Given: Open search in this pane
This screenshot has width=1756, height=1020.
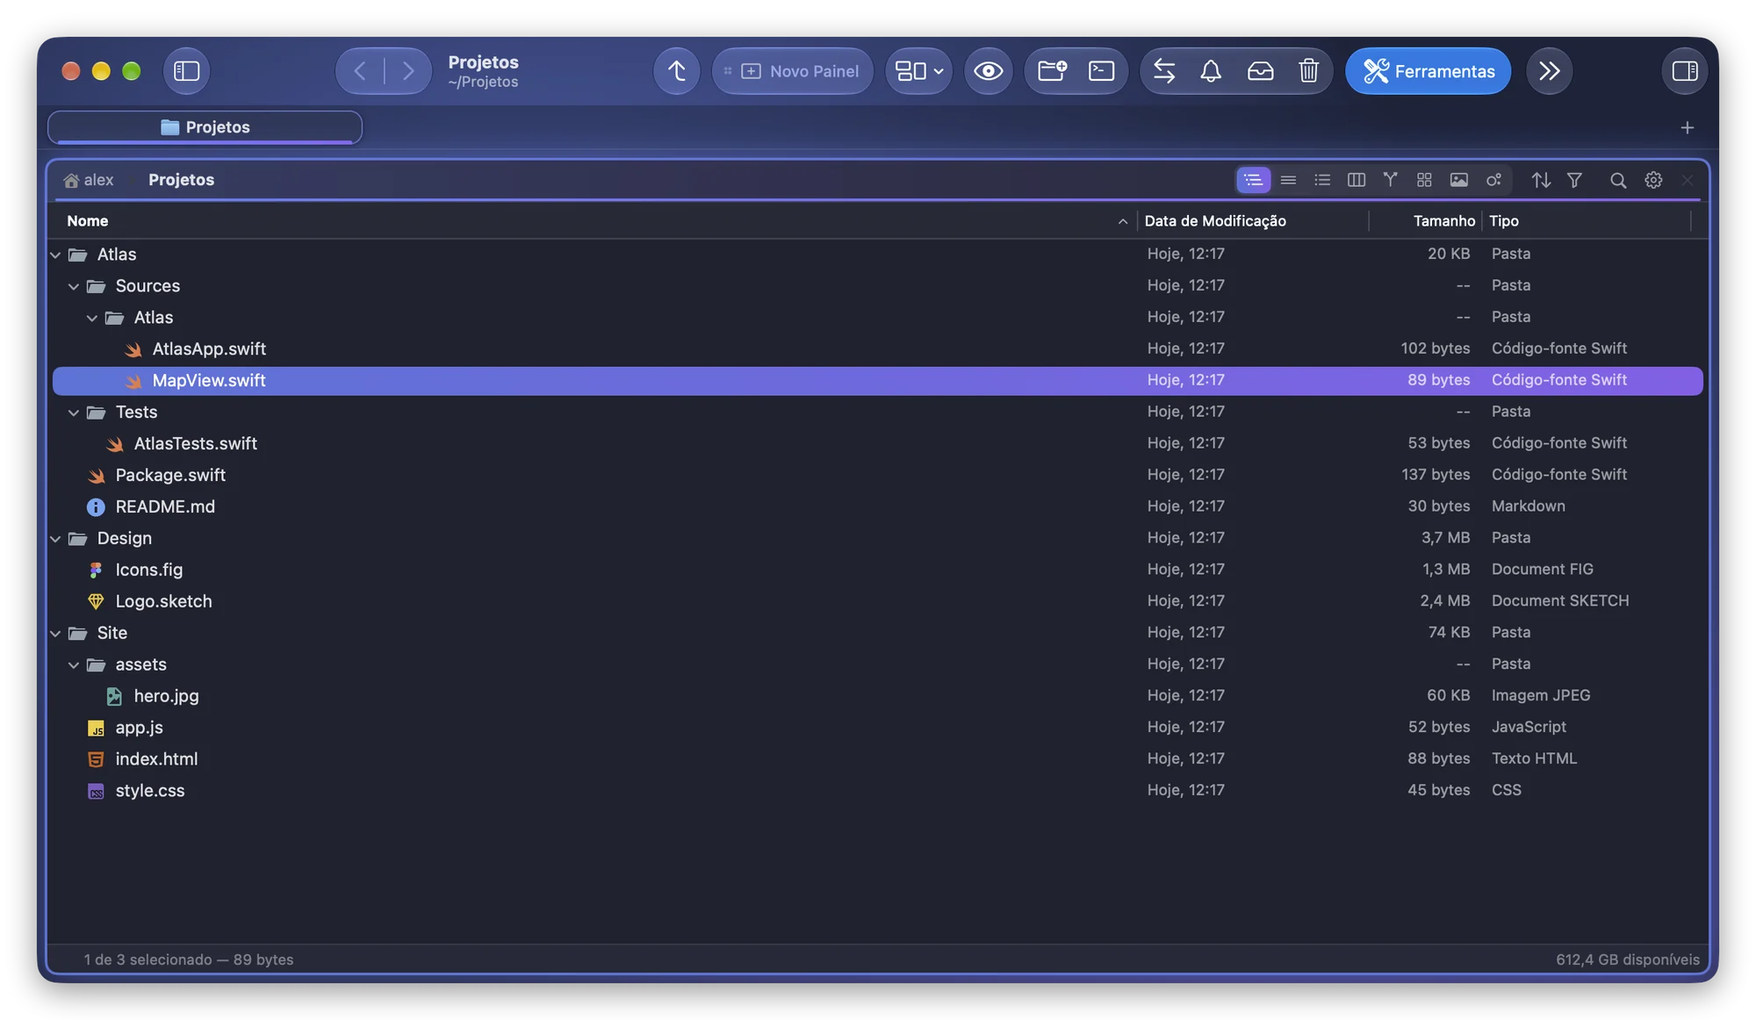Looking at the screenshot, I should [x=1618, y=180].
